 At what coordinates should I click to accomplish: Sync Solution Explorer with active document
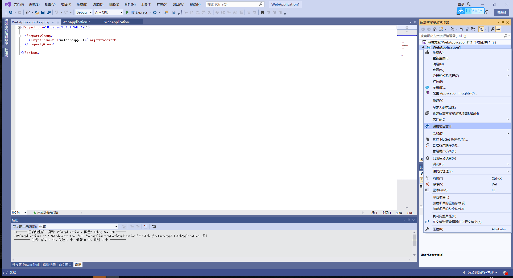click(x=462, y=29)
